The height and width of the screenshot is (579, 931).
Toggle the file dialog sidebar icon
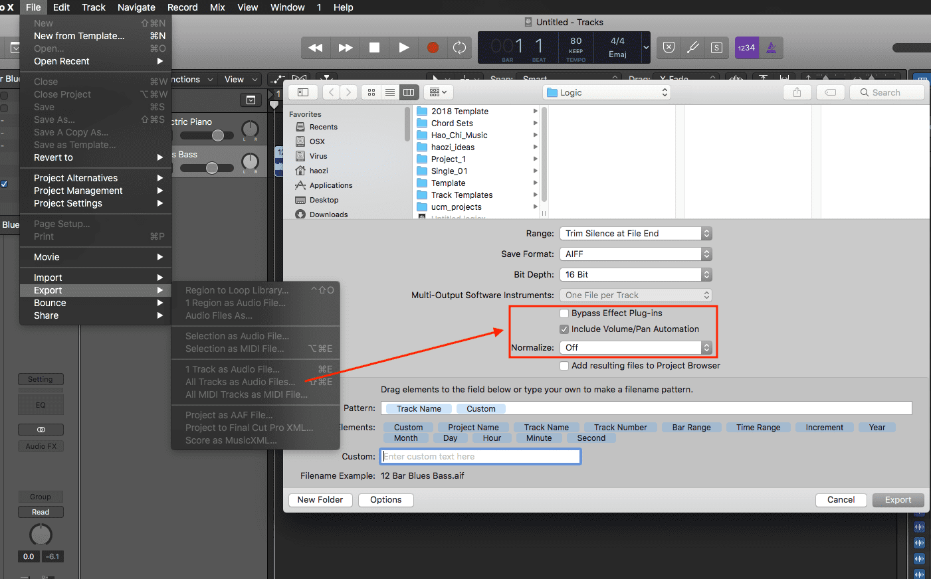click(303, 92)
